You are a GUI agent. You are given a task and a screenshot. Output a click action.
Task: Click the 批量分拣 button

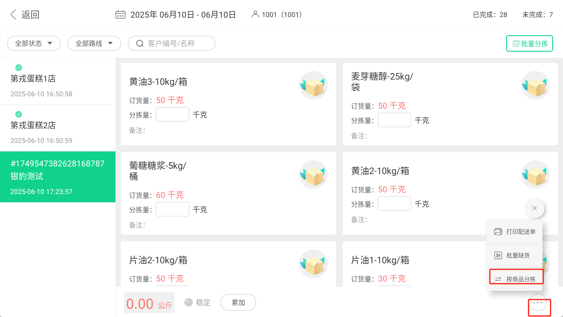529,43
